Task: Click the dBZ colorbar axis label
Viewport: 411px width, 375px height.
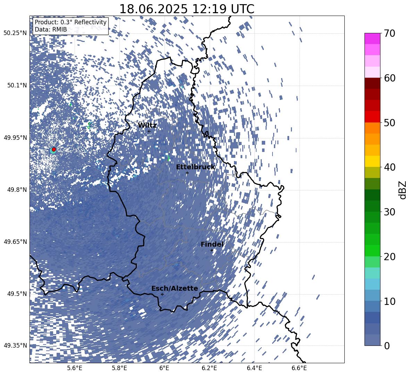Action: [x=403, y=190]
